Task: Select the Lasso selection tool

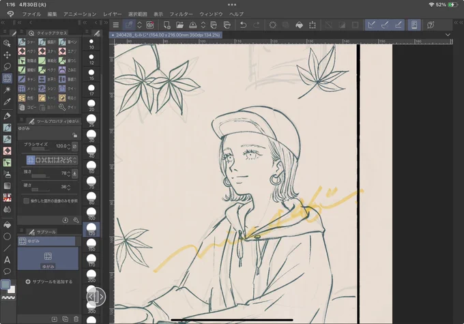Action: 7,66
